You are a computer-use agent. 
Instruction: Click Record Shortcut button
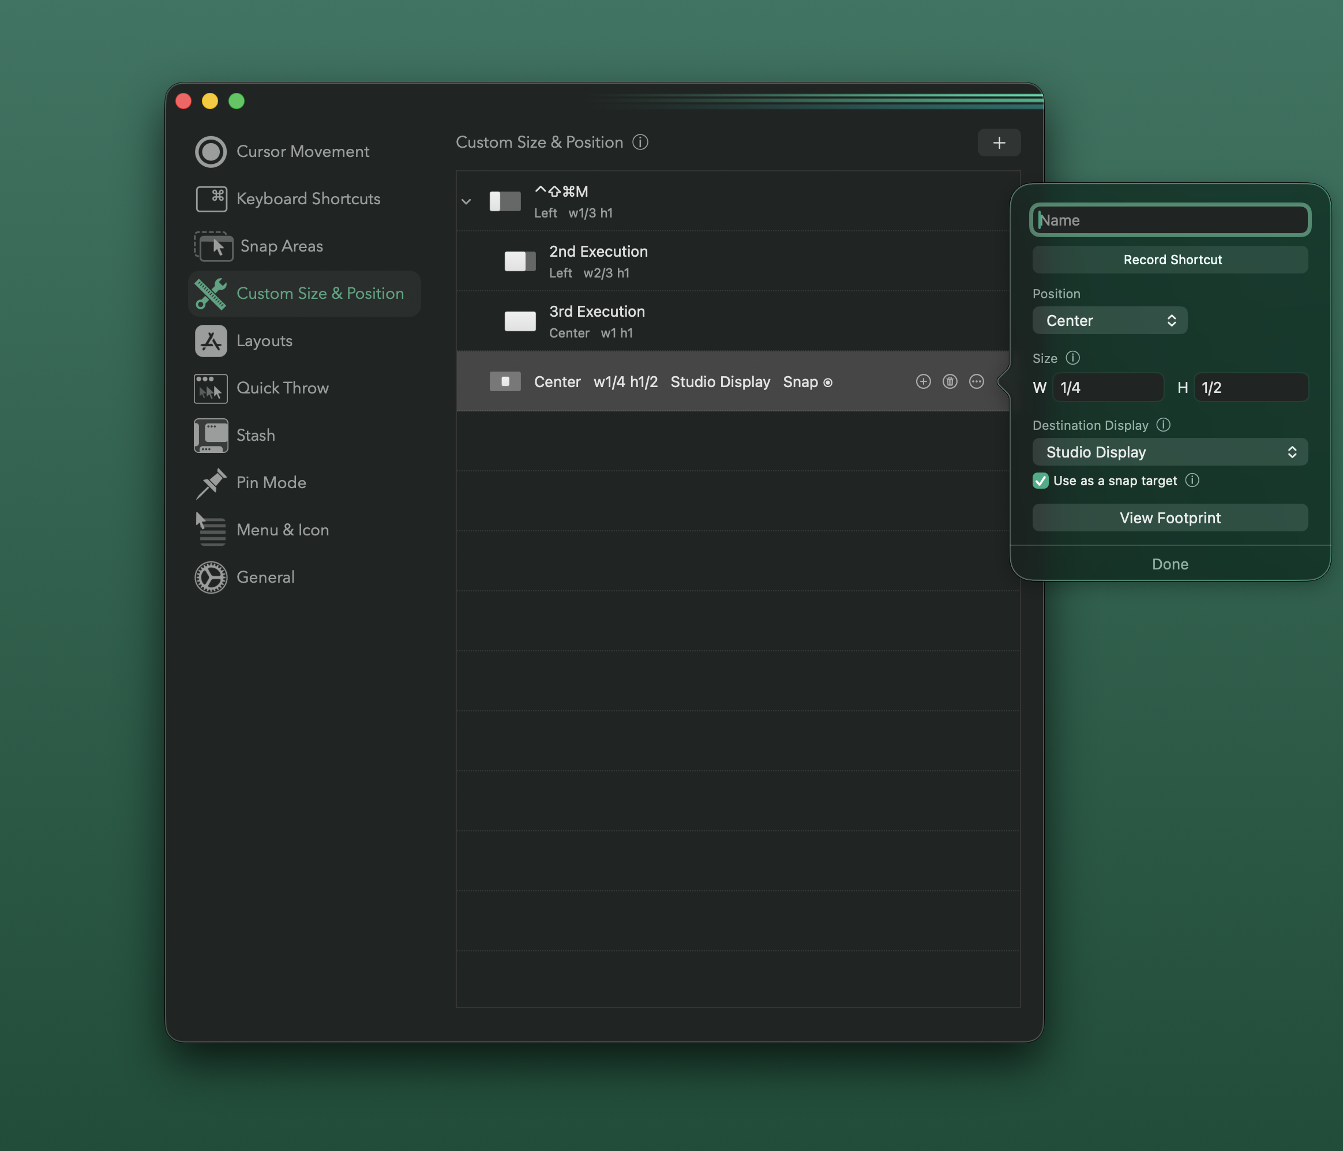pyautogui.click(x=1170, y=259)
